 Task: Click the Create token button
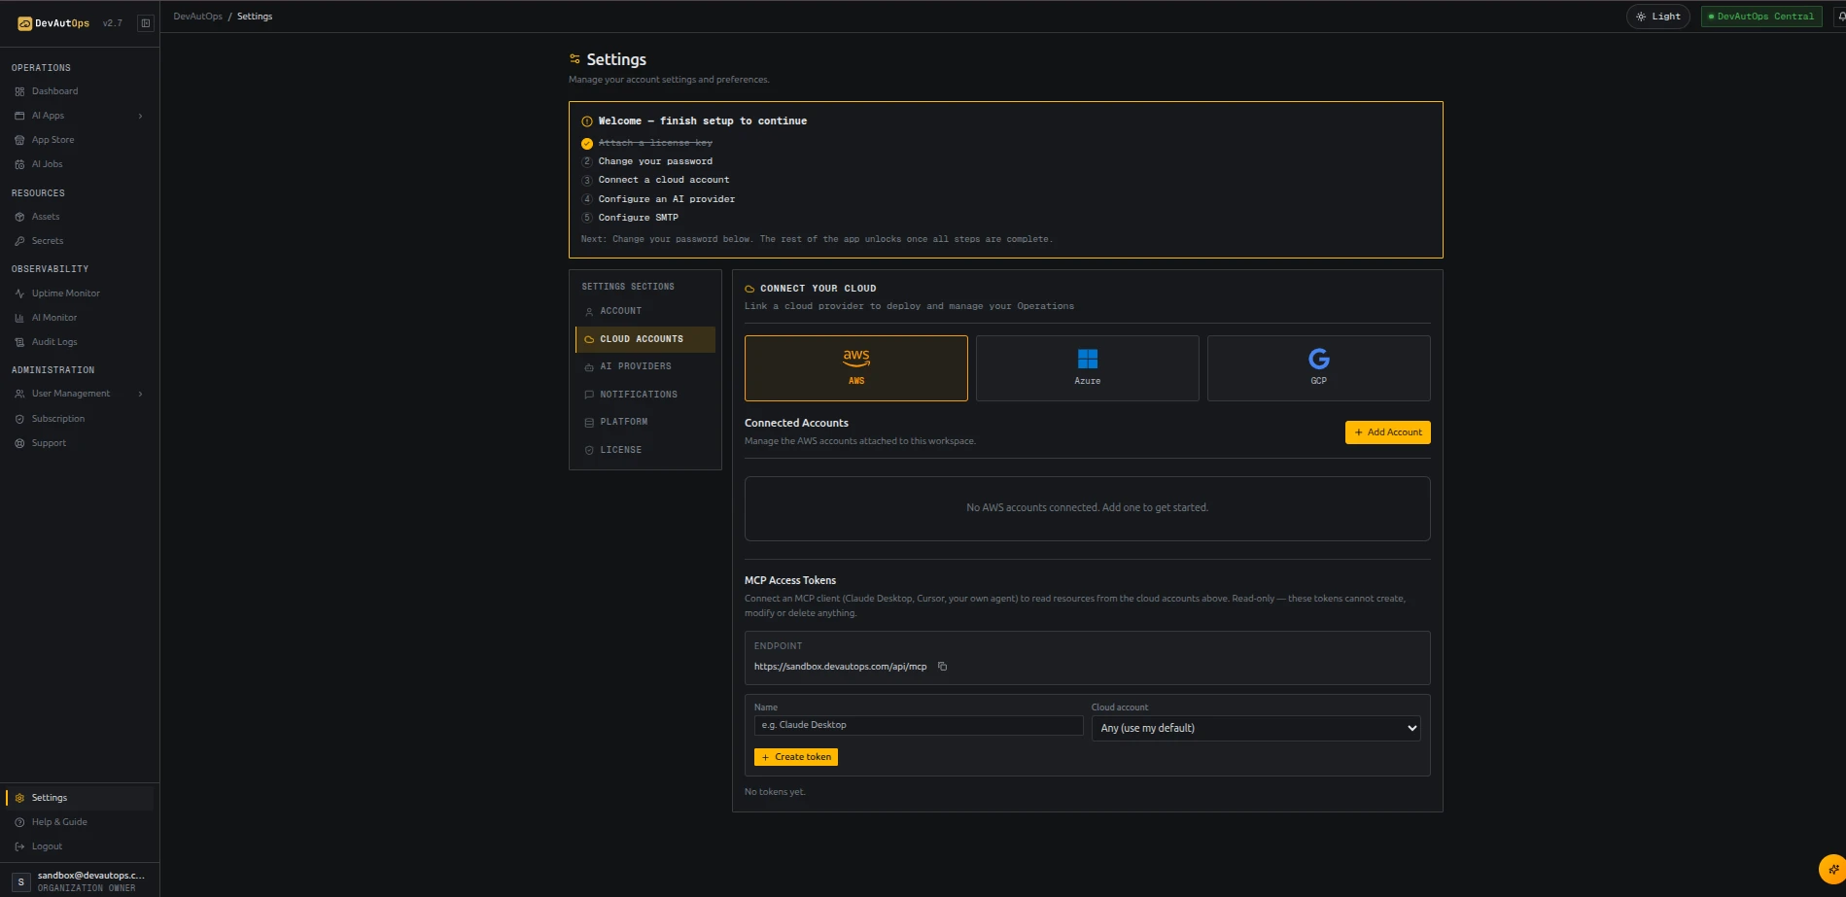[x=796, y=757]
